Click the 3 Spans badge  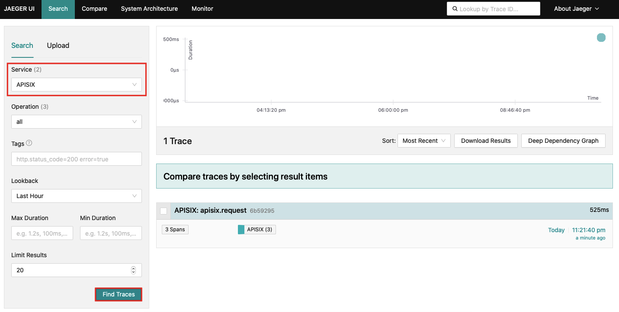pyautogui.click(x=175, y=230)
